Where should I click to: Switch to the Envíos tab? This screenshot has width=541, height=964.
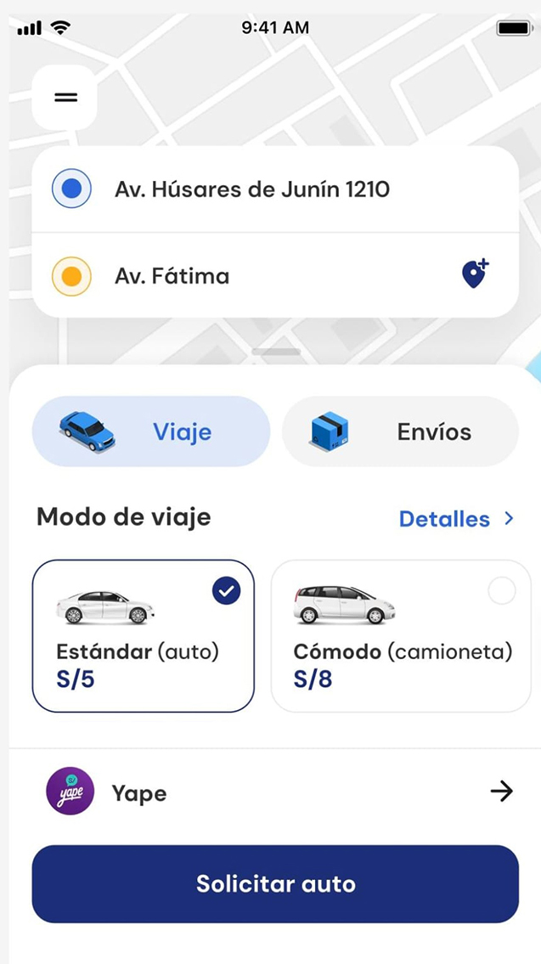[400, 431]
